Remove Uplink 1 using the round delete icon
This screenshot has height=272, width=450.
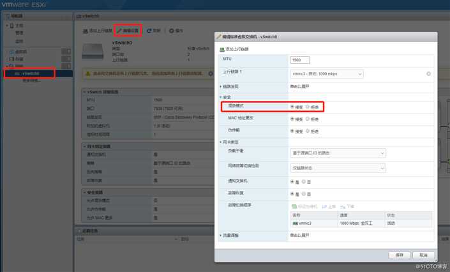(428, 74)
